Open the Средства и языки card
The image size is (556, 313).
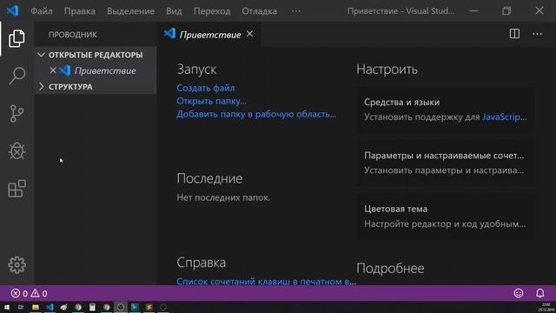point(446,110)
